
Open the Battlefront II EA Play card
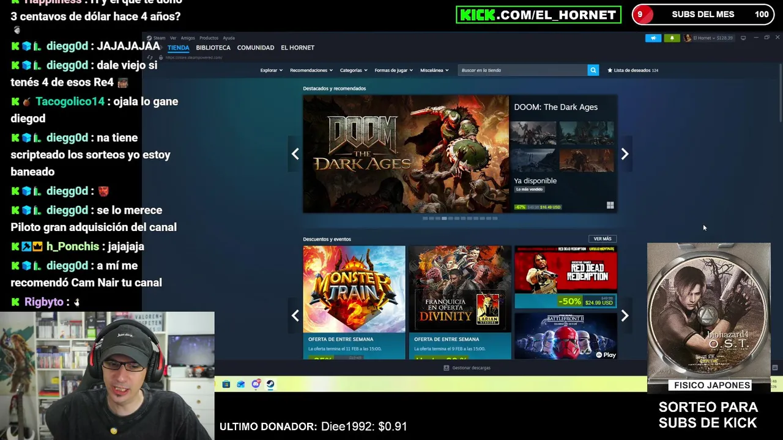point(566,335)
